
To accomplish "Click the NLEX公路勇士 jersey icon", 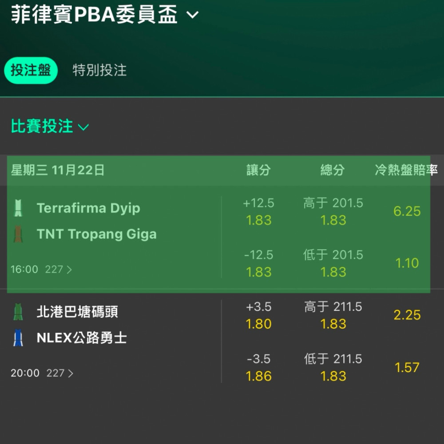I will (18, 338).
